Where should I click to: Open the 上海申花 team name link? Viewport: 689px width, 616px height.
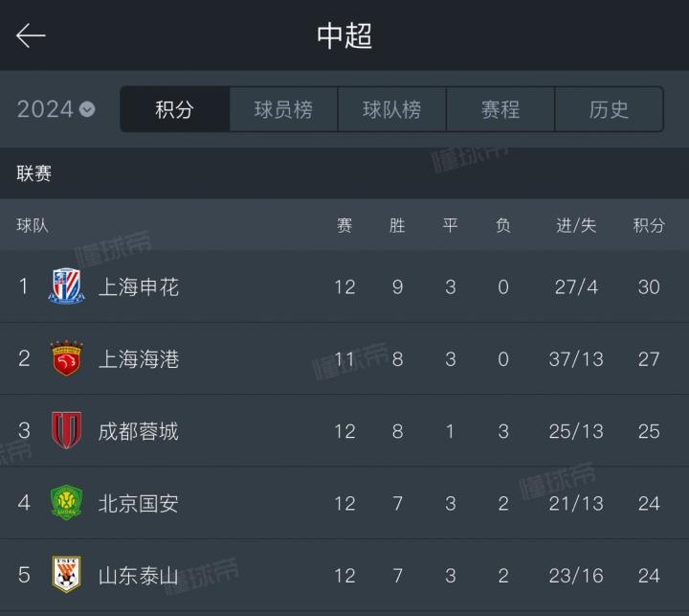tap(139, 286)
